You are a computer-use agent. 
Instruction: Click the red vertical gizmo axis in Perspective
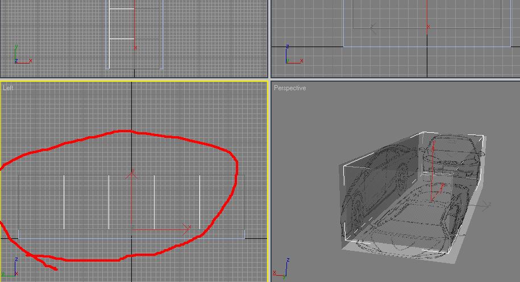pyautogui.click(x=434, y=165)
